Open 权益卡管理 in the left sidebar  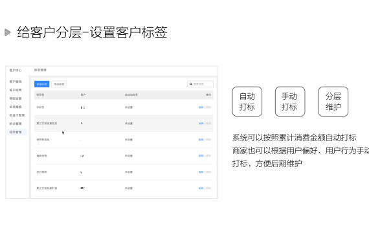(17, 115)
